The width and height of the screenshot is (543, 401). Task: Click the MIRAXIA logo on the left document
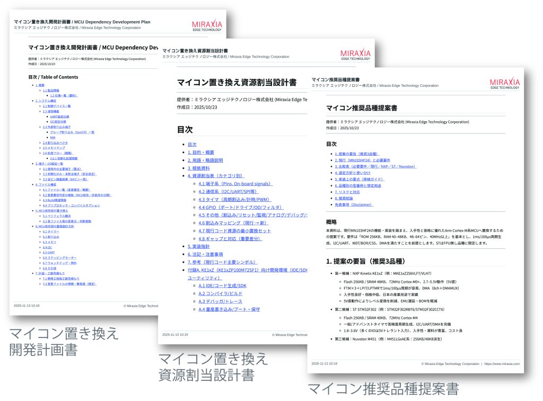point(207,25)
